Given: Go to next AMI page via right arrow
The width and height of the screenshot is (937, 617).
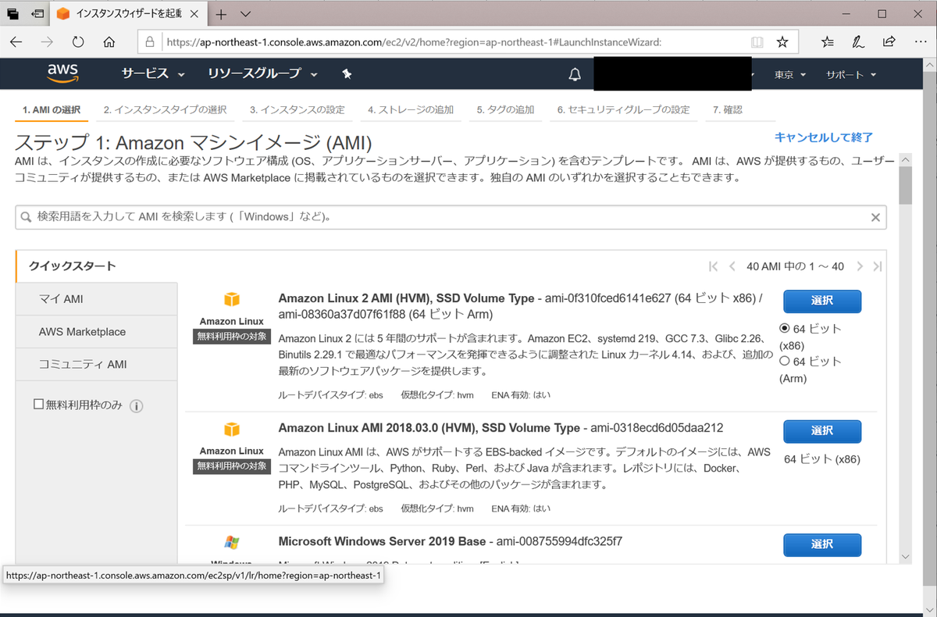Looking at the screenshot, I should 859,266.
